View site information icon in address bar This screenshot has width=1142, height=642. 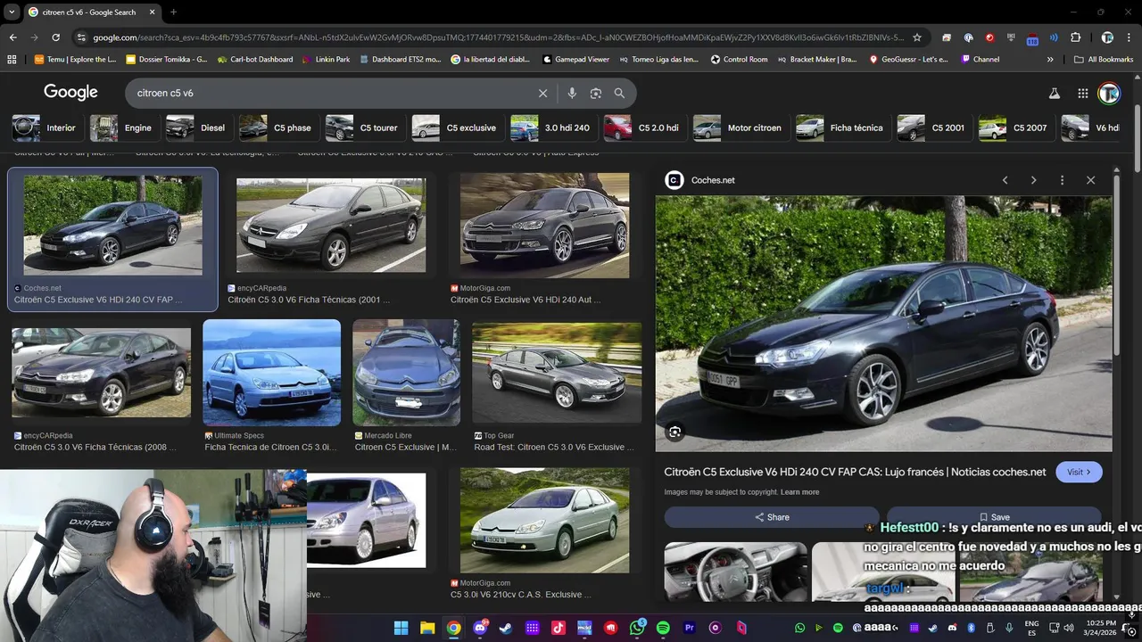[81, 37]
